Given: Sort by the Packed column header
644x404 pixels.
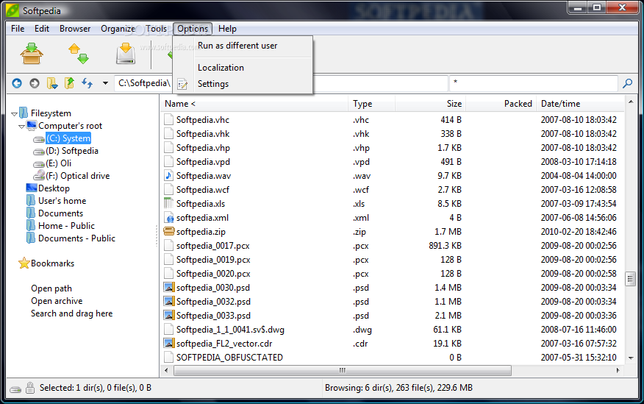Looking at the screenshot, I should tap(501, 104).
